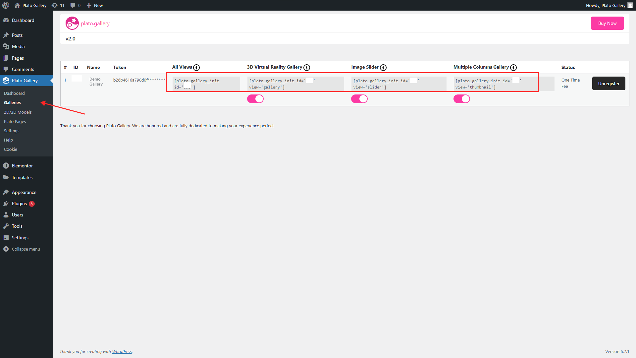Select the Plato Gallery plugin icon in sidebar

tap(6, 81)
